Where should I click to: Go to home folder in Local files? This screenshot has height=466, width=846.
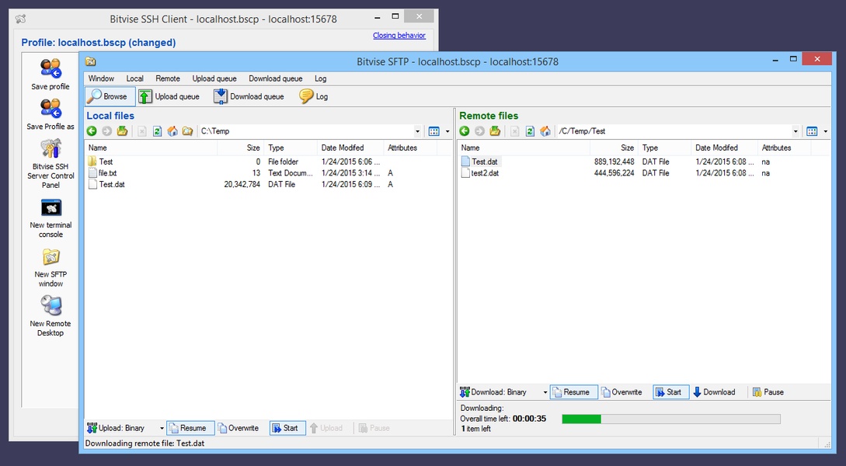pos(172,131)
